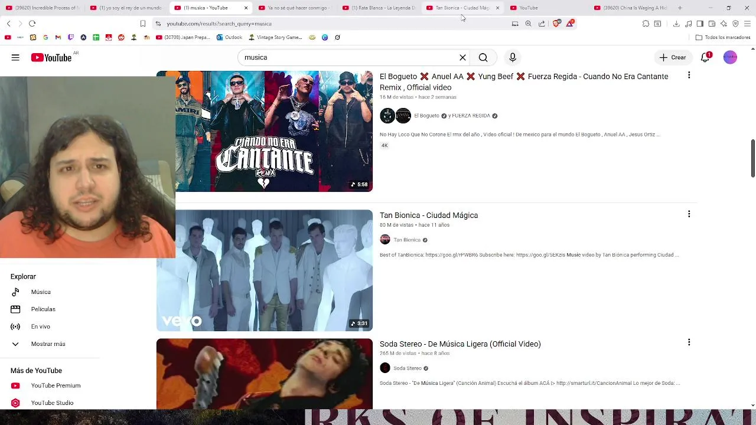Open the Vintage Story Game bookmark
The width and height of the screenshot is (756, 425).
click(276, 37)
